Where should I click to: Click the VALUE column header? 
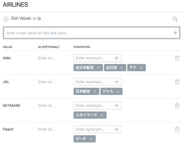(7, 47)
